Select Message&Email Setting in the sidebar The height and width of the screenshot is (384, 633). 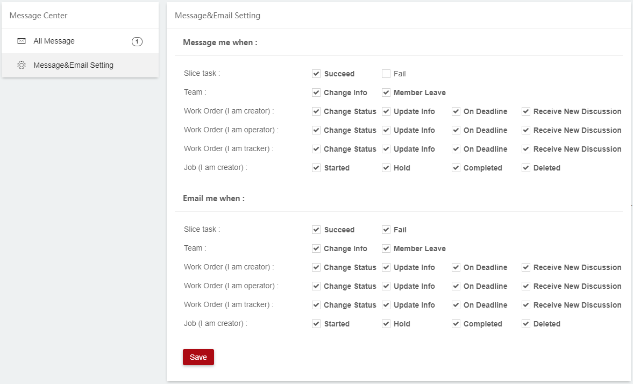[x=73, y=65]
